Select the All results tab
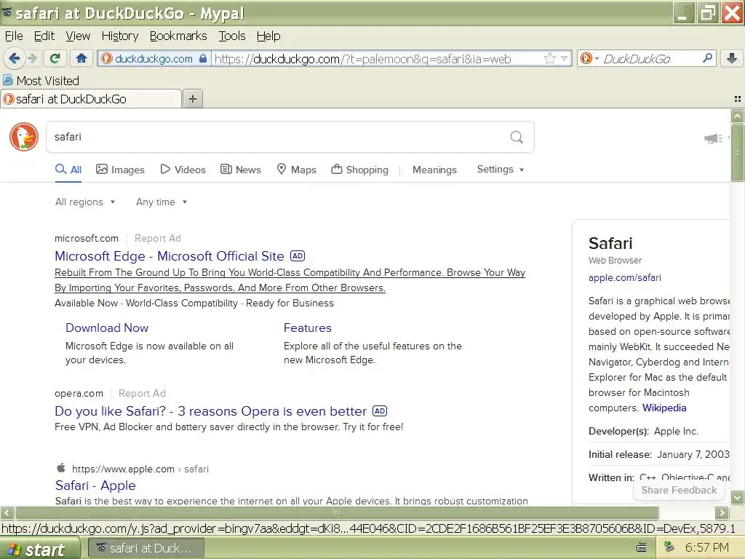 coord(68,170)
